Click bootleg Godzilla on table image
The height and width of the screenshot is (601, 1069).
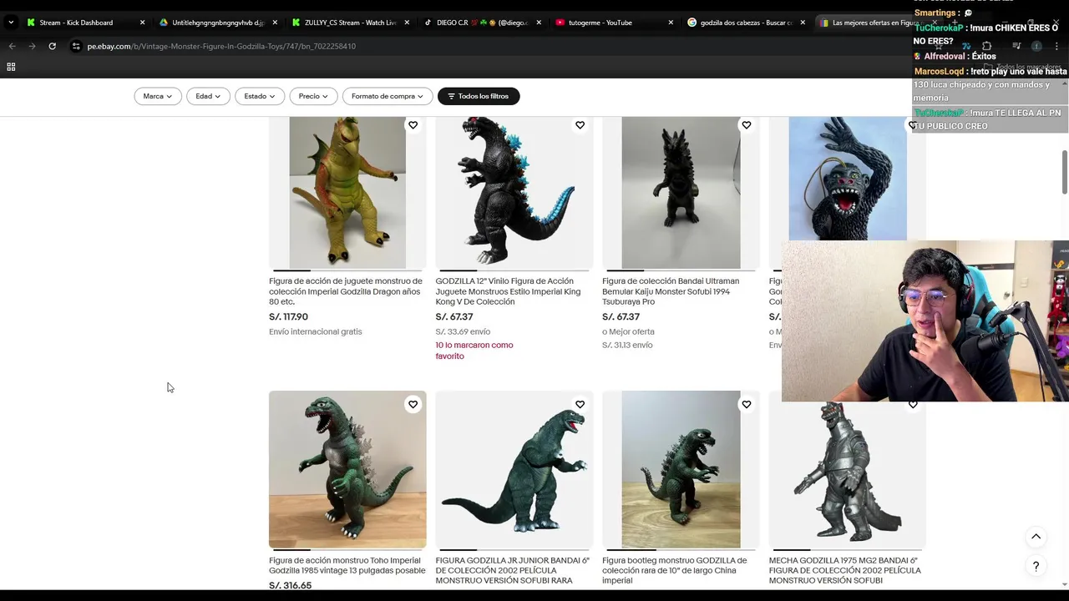[x=681, y=469]
